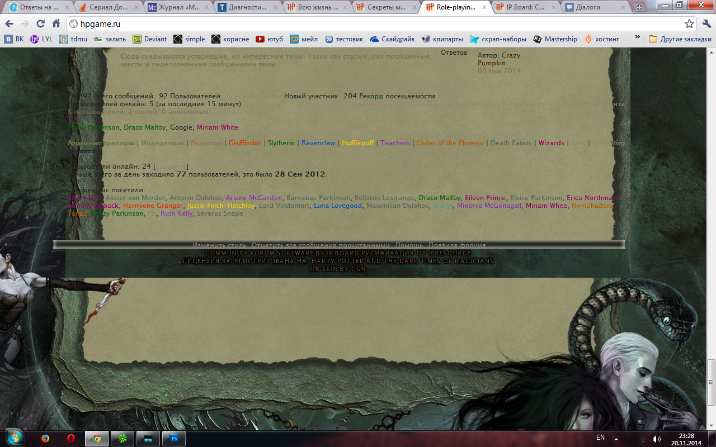
Task: Open Justin Finch-Fletchley's profile
Action: click(221, 206)
